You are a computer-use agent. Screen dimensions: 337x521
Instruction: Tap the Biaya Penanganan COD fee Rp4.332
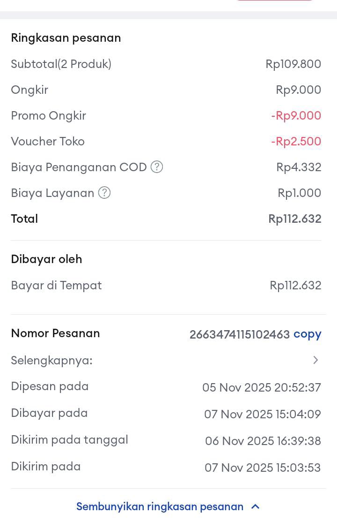[299, 167]
